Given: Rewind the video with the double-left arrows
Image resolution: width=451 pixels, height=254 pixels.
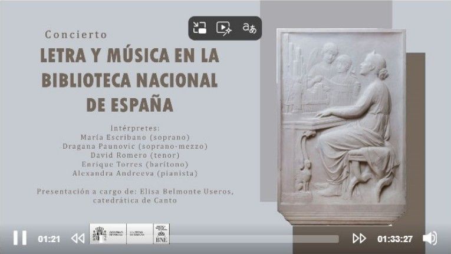Looking at the screenshot, I should pos(78,238).
